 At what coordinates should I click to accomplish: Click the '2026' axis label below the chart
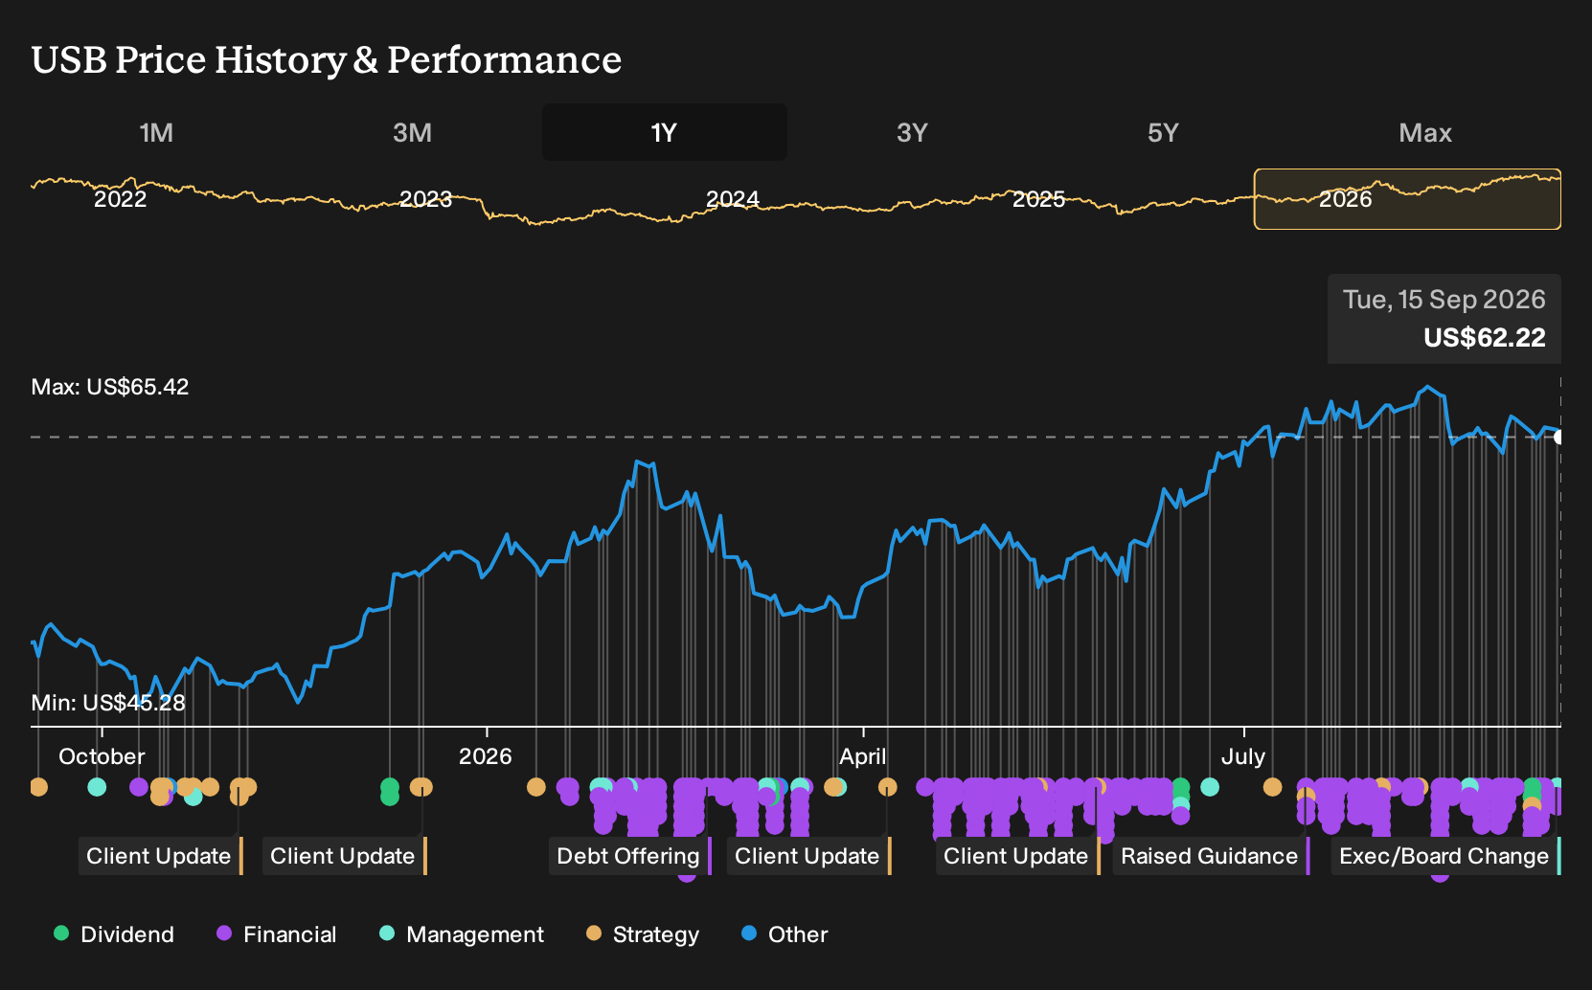click(486, 756)
